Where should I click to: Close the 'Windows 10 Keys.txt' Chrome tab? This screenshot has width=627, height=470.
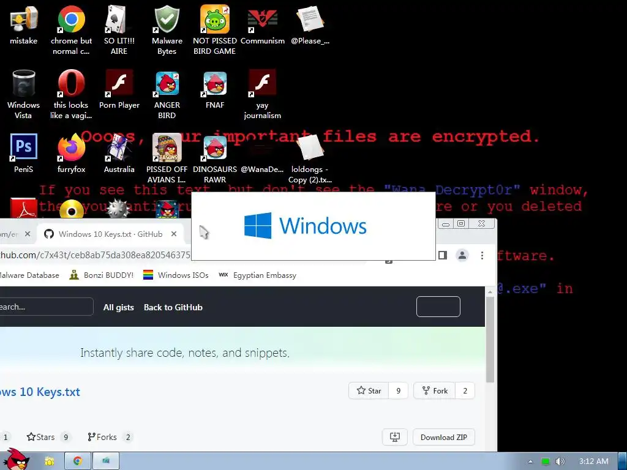point(174,234)
